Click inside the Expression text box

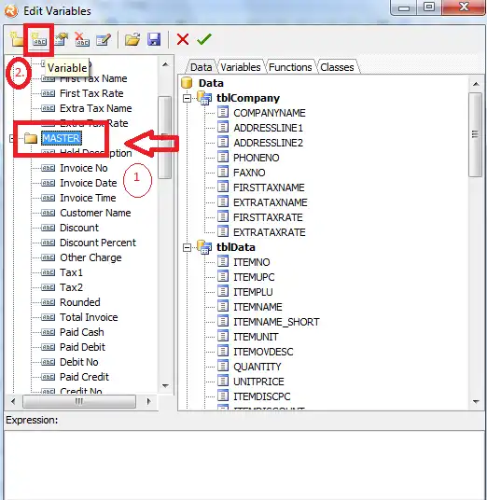pos(244,465)
